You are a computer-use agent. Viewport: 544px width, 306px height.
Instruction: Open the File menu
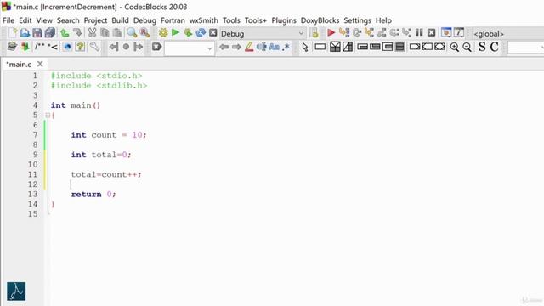(x=8, y=20)
